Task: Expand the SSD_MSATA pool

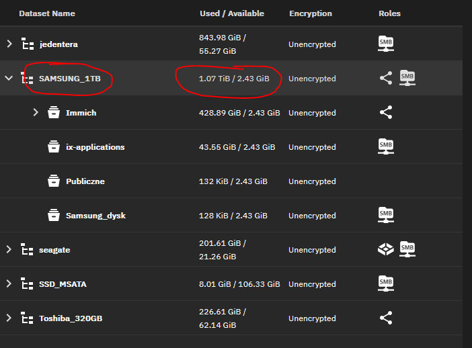Action: [x=9, y=284]
